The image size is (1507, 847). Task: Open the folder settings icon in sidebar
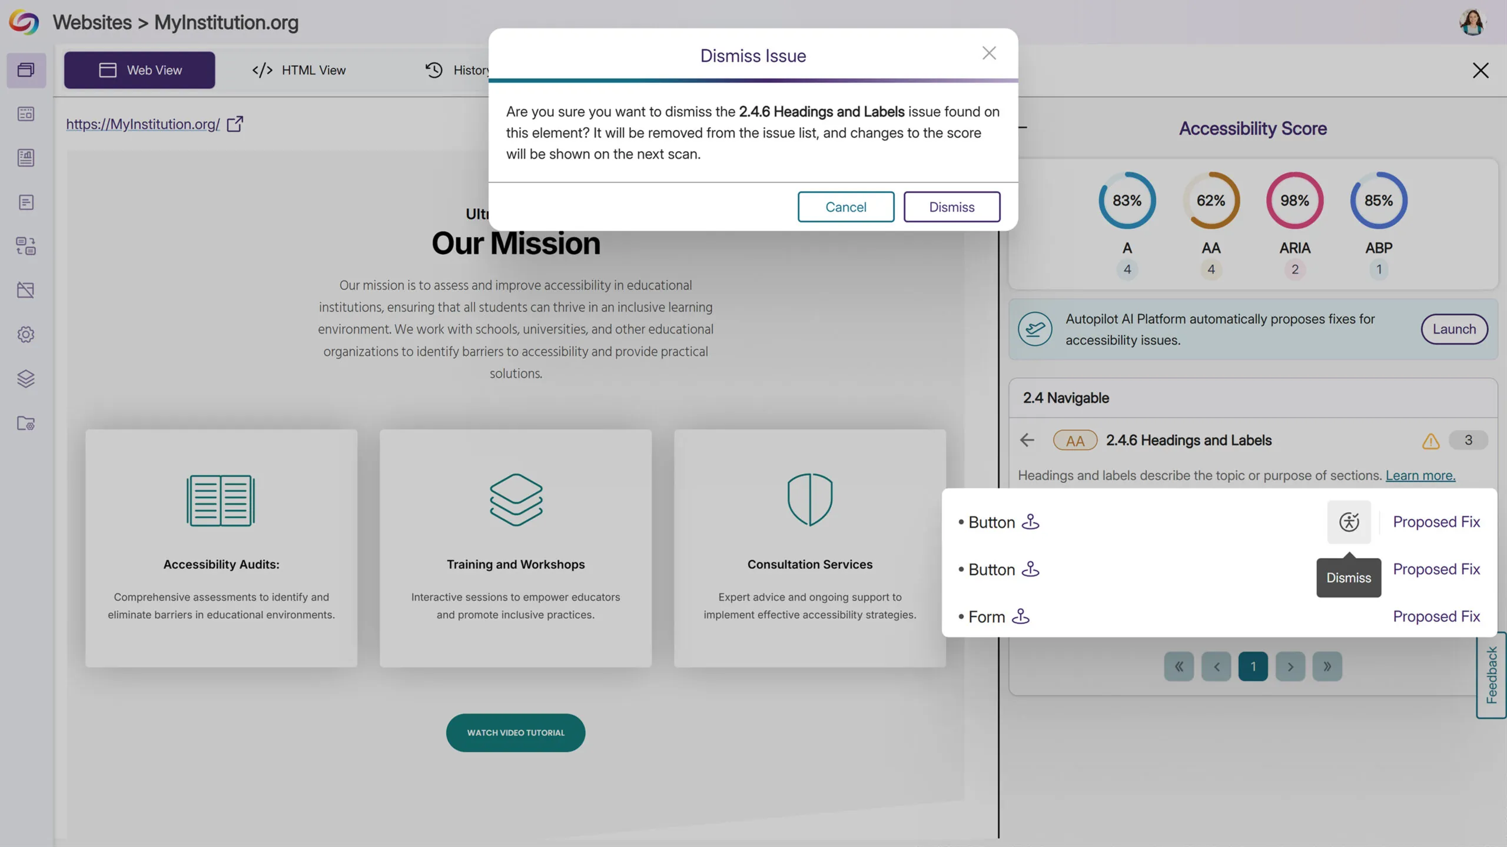(26, 423)
